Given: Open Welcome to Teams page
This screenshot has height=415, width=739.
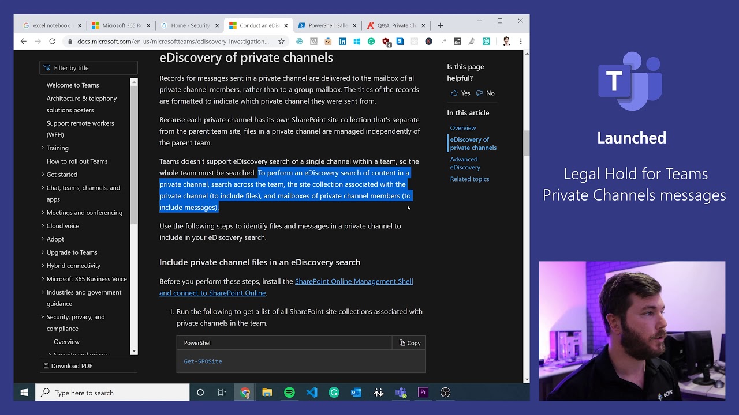Looking at the screenshot, I should coord(73,85).
